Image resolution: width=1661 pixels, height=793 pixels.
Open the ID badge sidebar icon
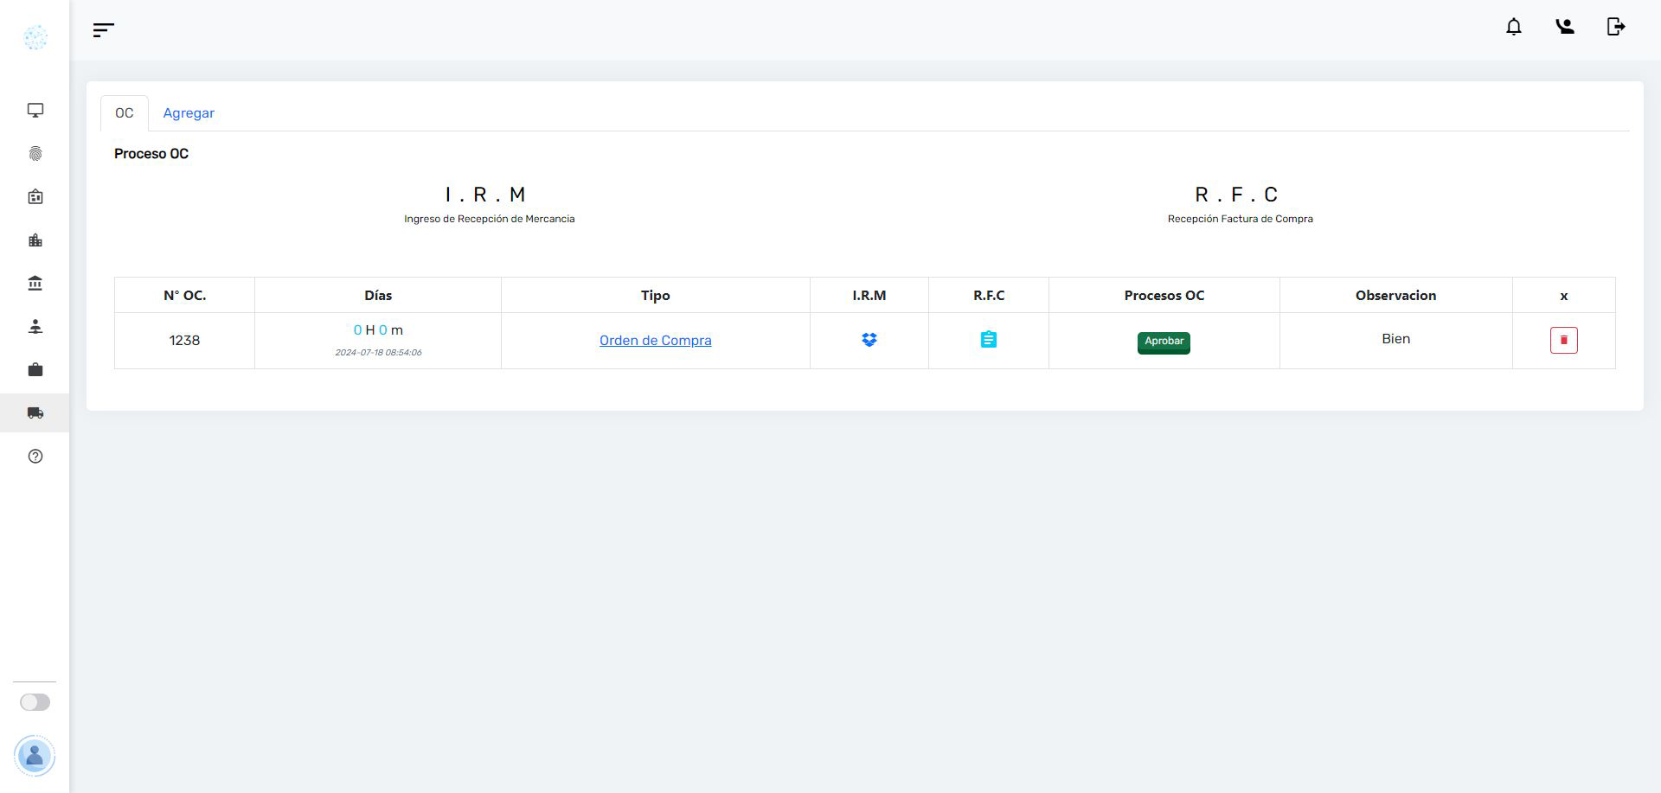(x=35, y=197)
